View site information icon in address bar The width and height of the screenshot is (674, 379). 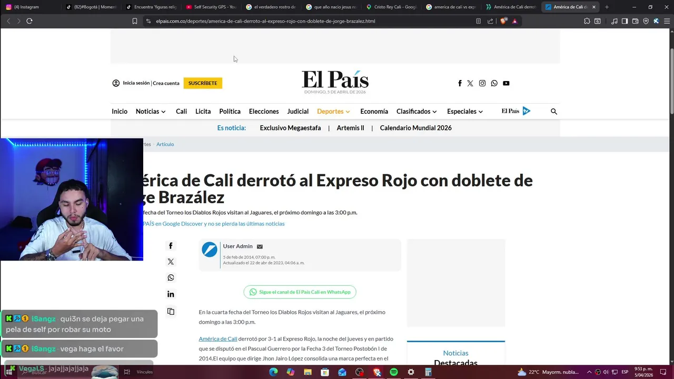(x=148, y=21)
